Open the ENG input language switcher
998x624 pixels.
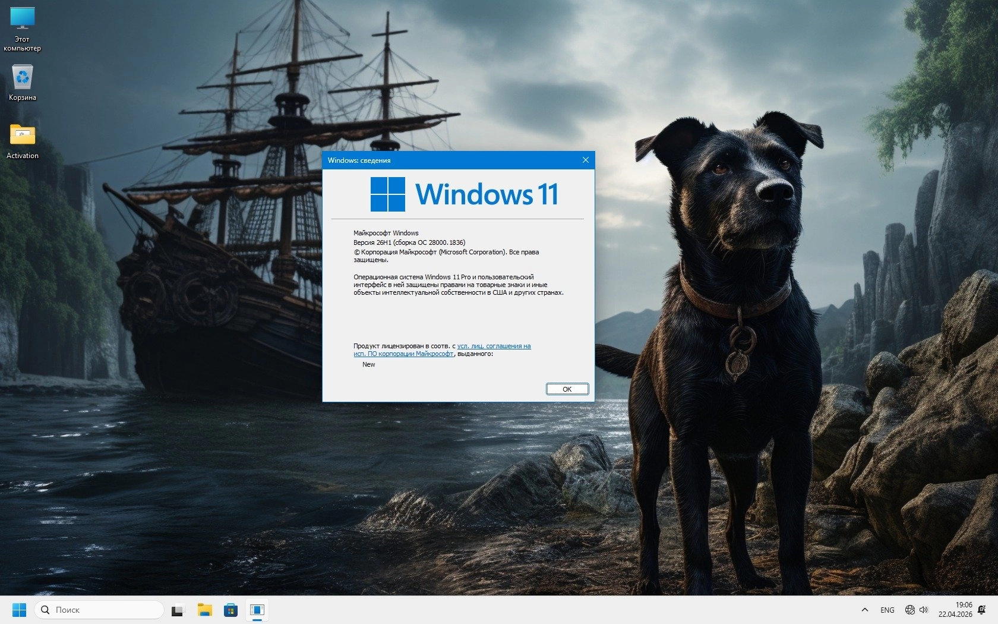[x=888, y=610]
